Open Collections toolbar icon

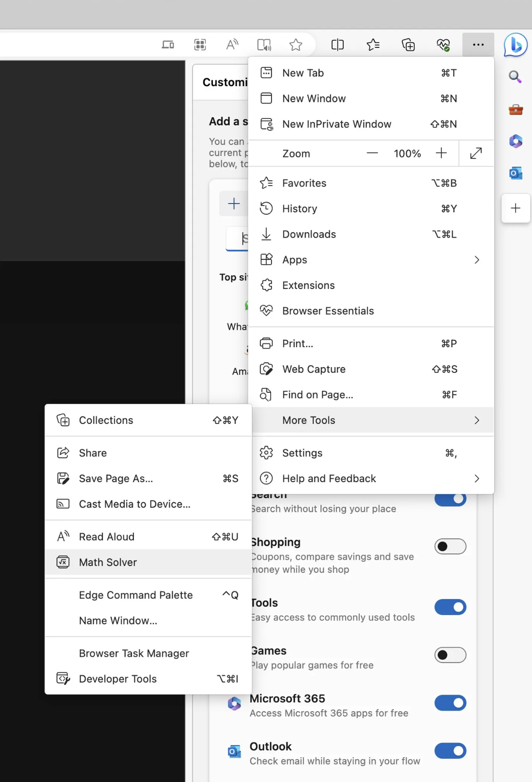point(408,45)
